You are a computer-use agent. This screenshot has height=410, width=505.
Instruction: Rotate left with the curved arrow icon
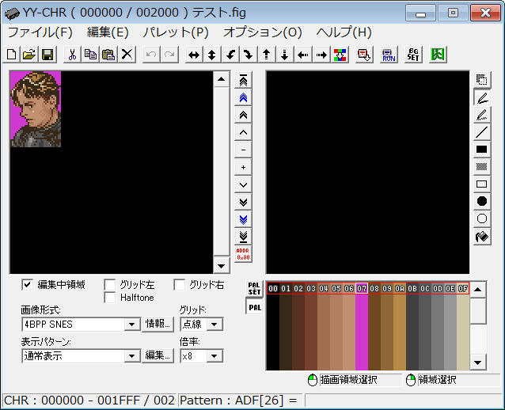click(x=230, y=55)
